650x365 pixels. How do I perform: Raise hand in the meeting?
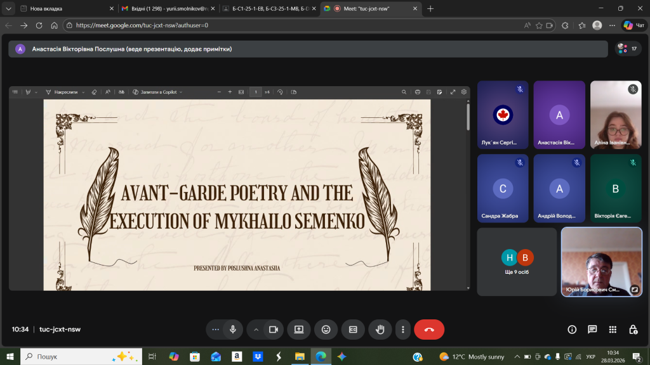pyautogui.click(x=380, y=330)
